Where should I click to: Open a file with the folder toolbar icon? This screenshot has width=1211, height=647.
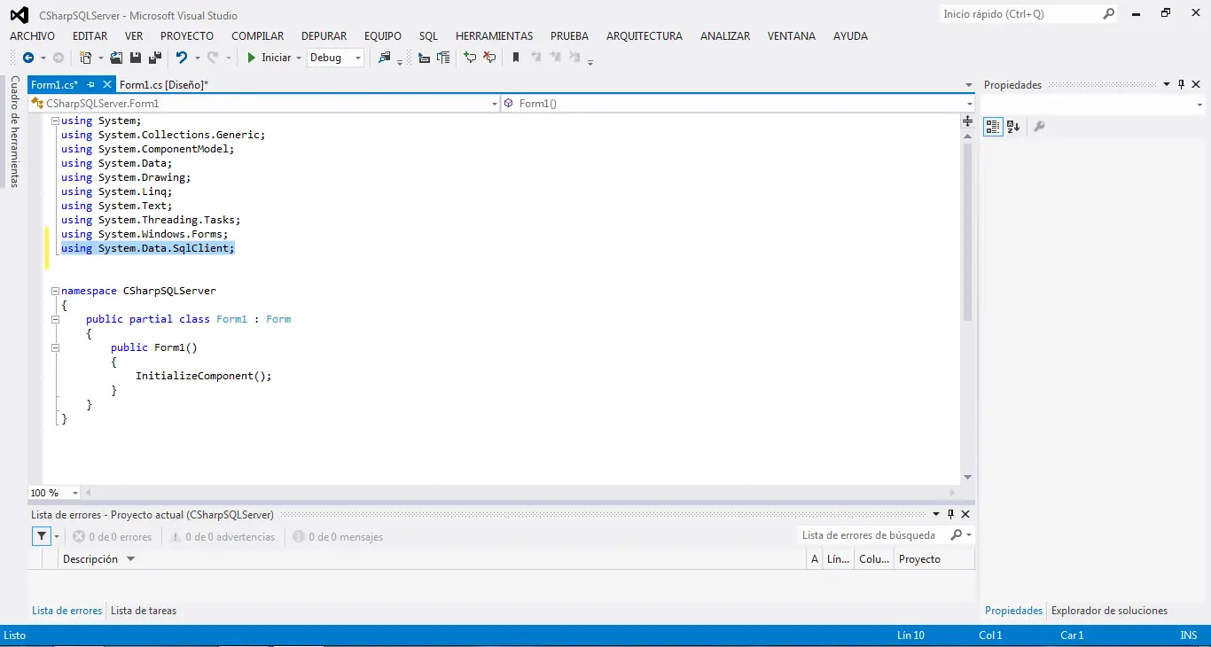click(x=116, y=58)
